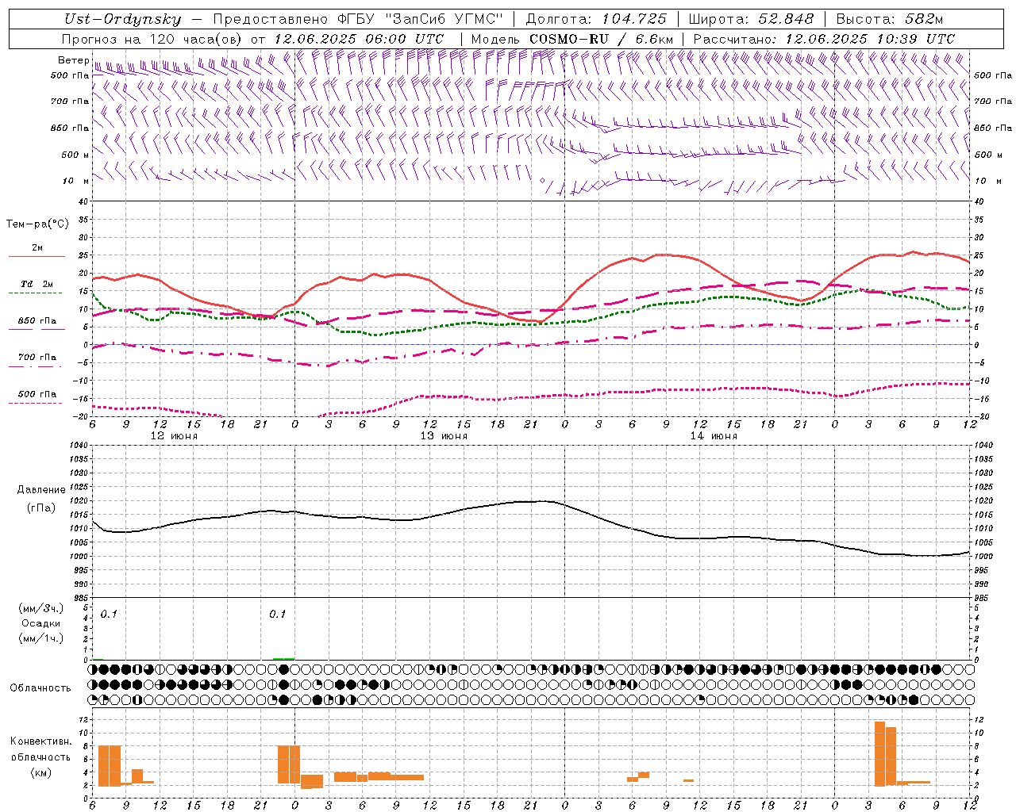Click the '14 июня' date label
1016x812 pixels.
click(x=714, y=436)
